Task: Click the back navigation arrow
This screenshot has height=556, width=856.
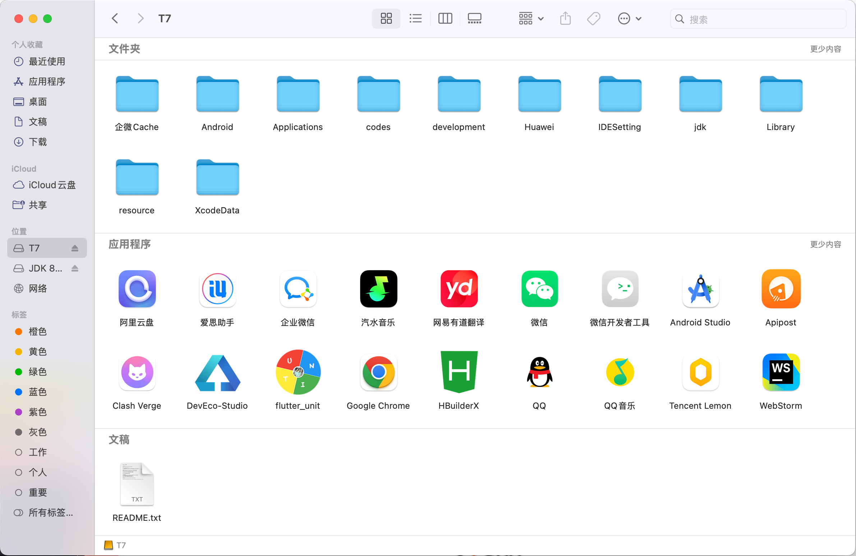Action: (115, 18)
